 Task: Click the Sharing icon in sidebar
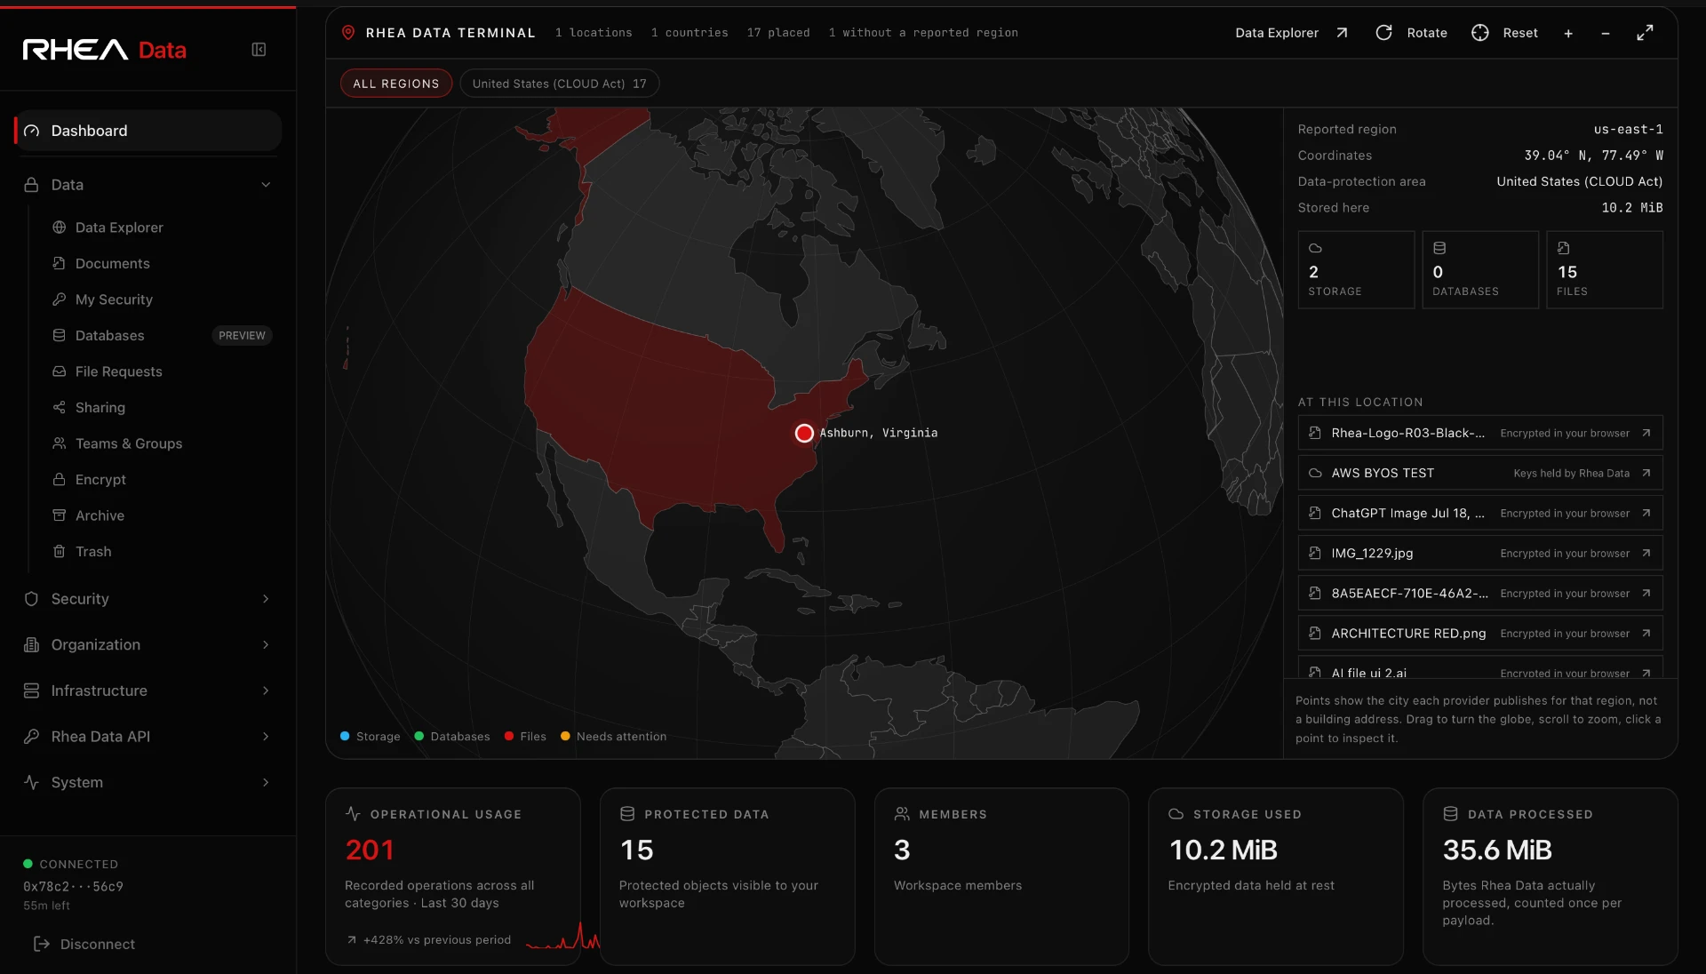pos(60,408)
